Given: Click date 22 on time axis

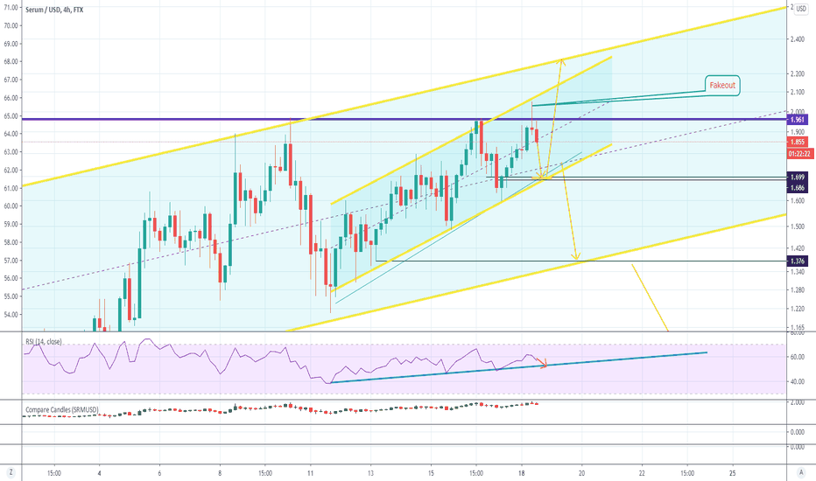Looking at the screenshot, I should point(642,473).
